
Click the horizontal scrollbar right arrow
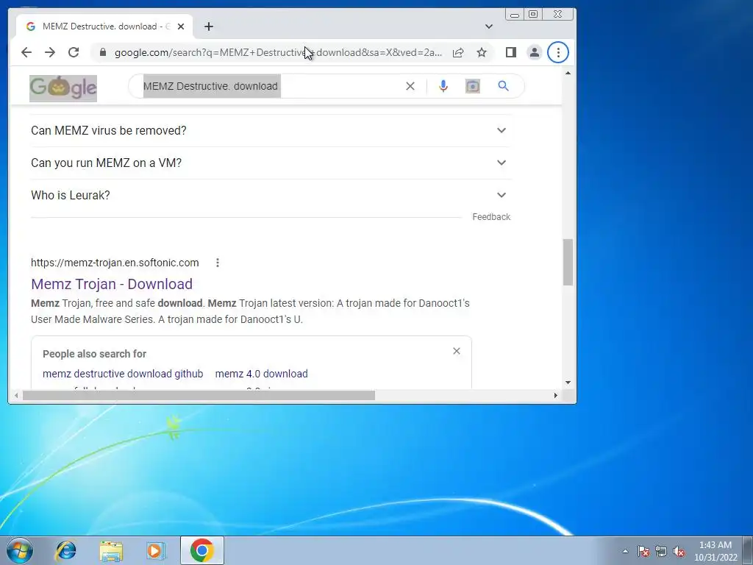point(556,395)
